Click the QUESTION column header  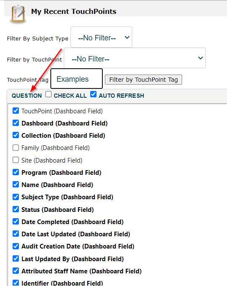pos(27,96)
